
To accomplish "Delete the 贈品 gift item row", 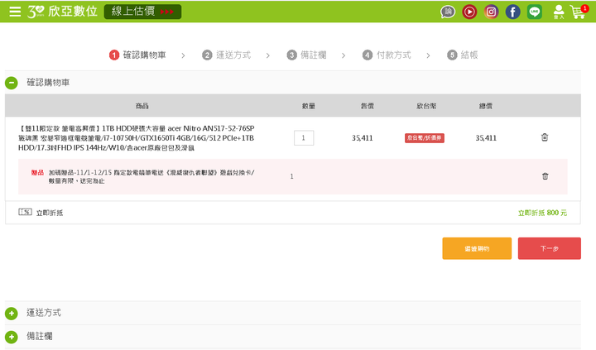I will 545,176.
